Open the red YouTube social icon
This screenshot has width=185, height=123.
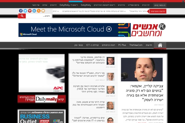click(x=30, y=11)
